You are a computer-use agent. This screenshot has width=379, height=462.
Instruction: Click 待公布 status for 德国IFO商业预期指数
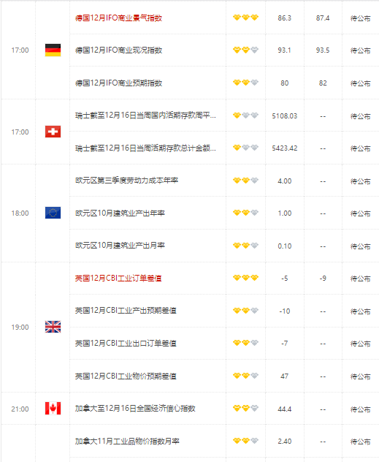point(360,83)
